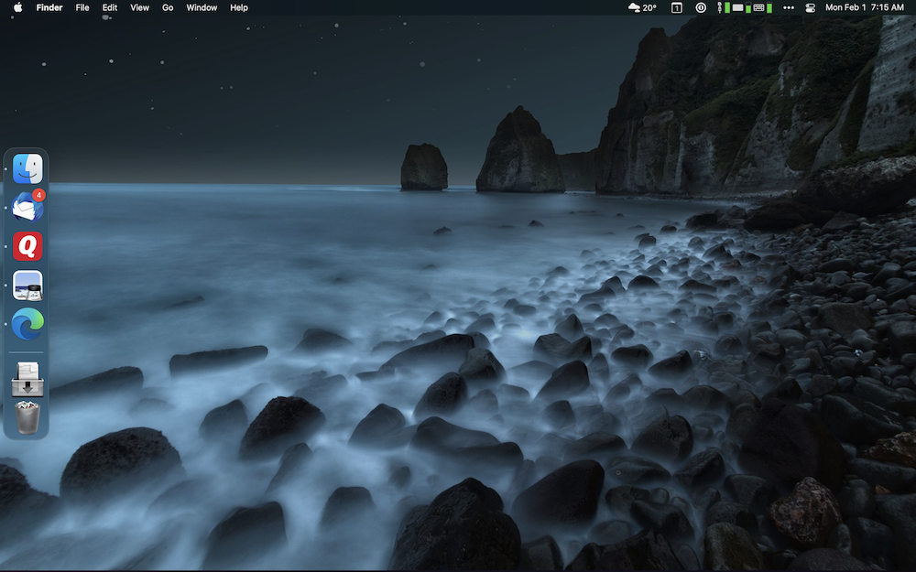This screenshot has height=572, width=916.
Task: Open the Edit menu
Action: (x=110, y=7)
